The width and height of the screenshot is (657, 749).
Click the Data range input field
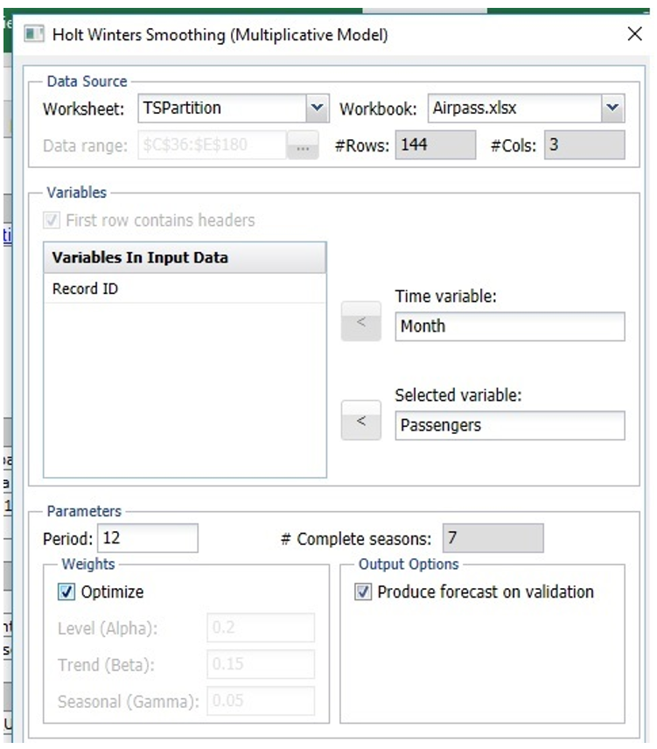(211, 146)
